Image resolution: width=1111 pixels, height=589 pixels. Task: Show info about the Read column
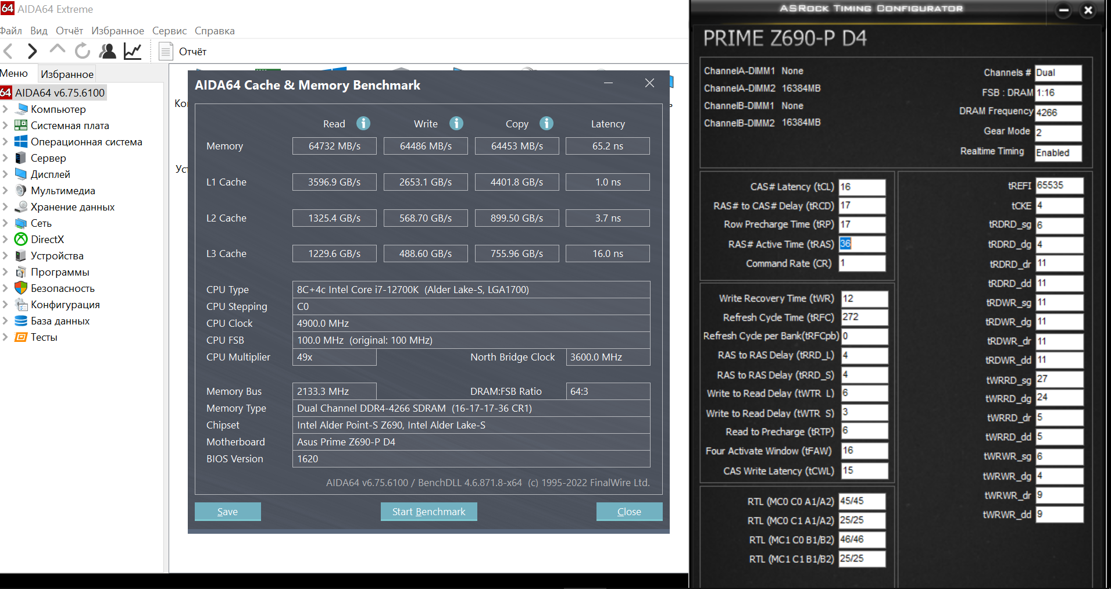coord(363,123)
